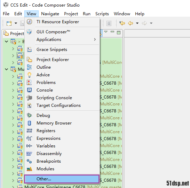Click the GUI Composer cube icon
The image size is (190, 188).
(29, 32)
